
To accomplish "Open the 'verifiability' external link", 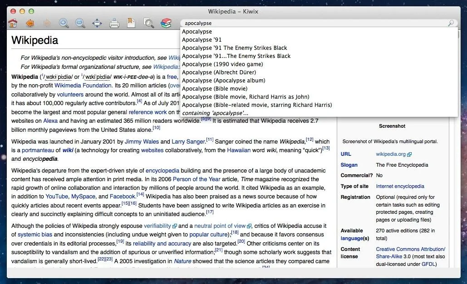I will tap(160, 226).
